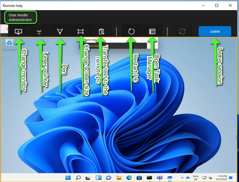Click the ENG DE language indicator
This screenshot has width=239, height=182.
[196, 178]
